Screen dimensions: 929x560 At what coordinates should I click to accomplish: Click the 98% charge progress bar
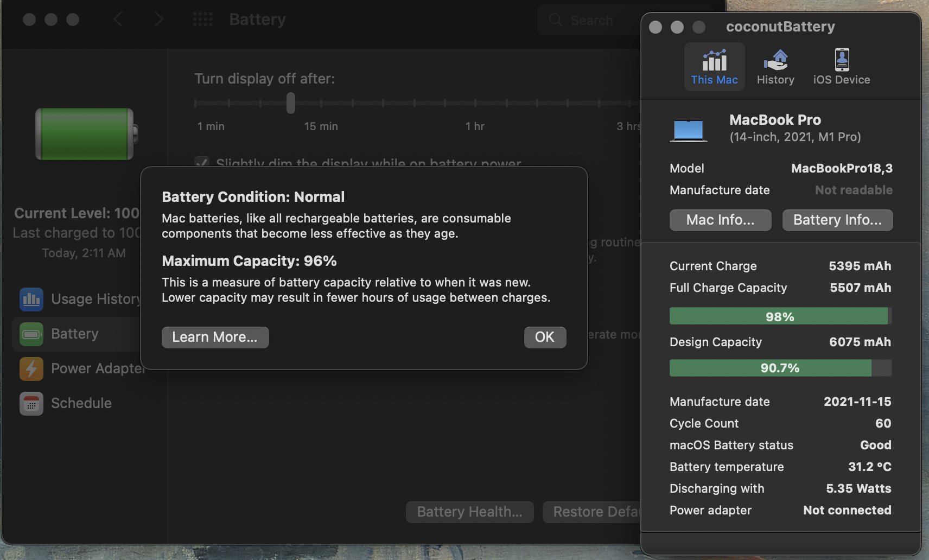point(780,316)
